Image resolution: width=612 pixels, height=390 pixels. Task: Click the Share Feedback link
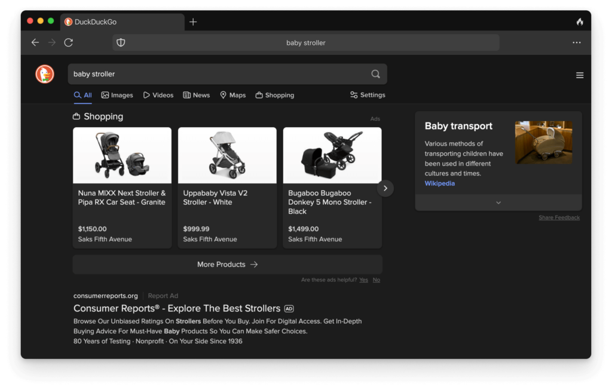(x=559, y=217)
